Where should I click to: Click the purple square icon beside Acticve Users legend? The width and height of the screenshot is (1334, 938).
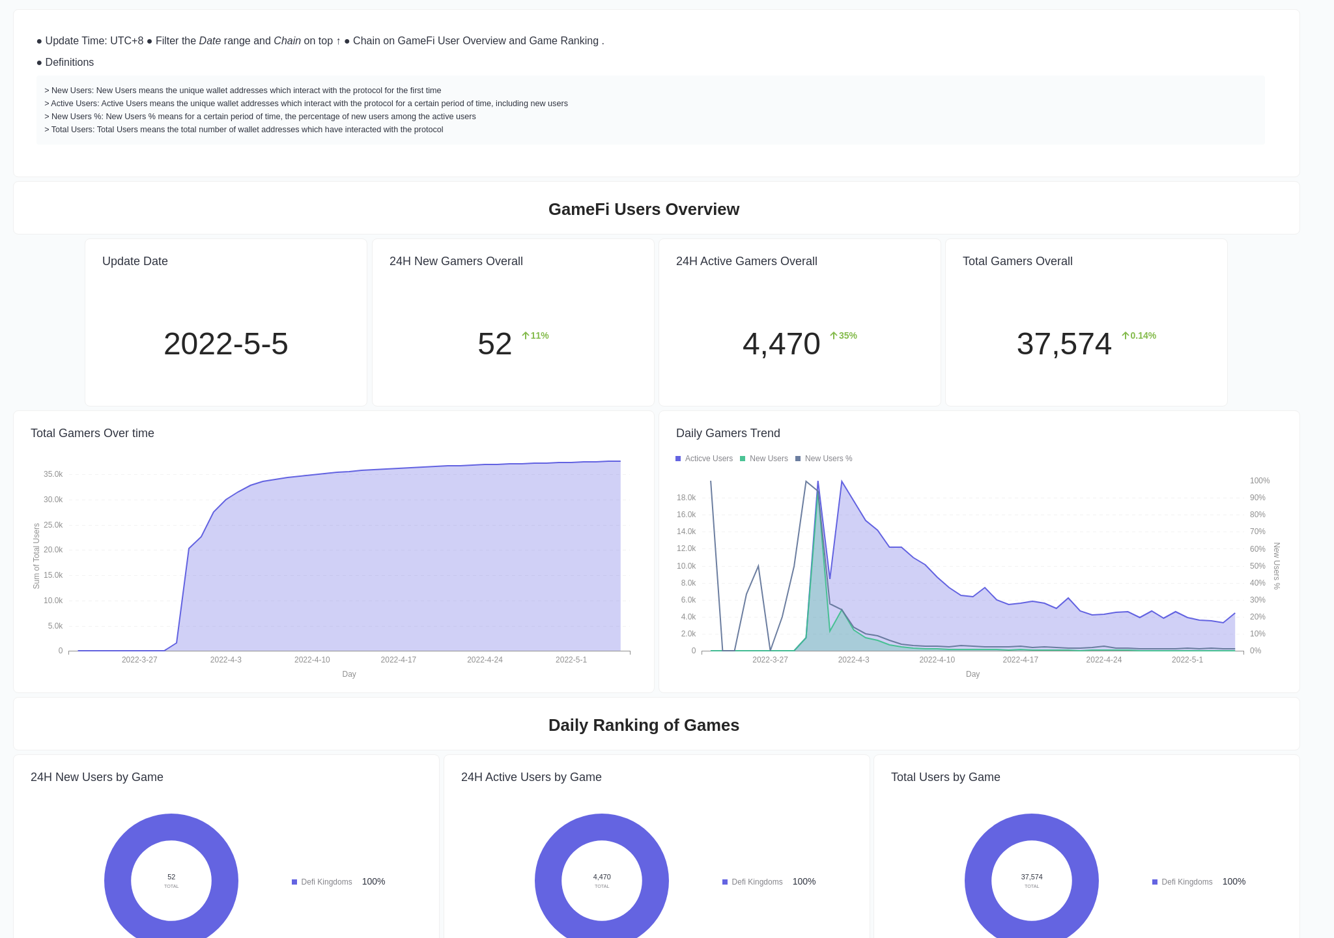coord(677,459)
